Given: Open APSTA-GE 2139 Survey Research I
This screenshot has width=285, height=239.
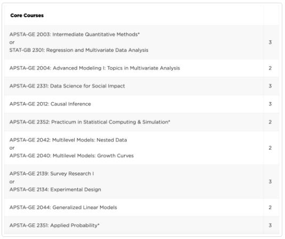Looking at the screenshot, I should point(52,174).
